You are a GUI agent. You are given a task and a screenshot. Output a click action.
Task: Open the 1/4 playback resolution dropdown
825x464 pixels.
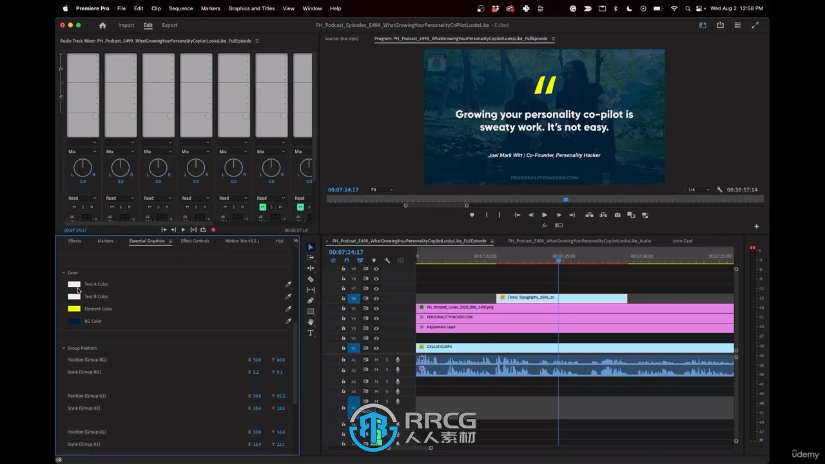697,190
